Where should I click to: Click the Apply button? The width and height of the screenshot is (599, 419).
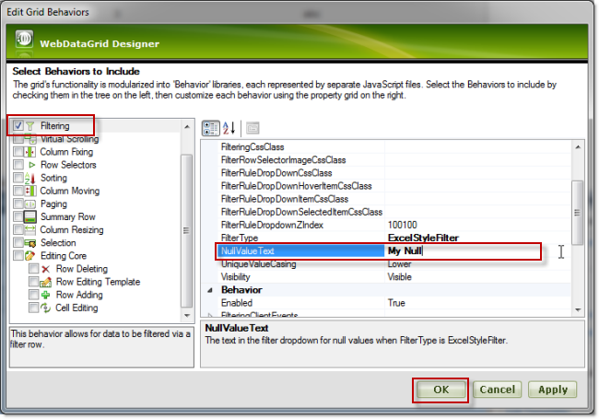point(553,390)
